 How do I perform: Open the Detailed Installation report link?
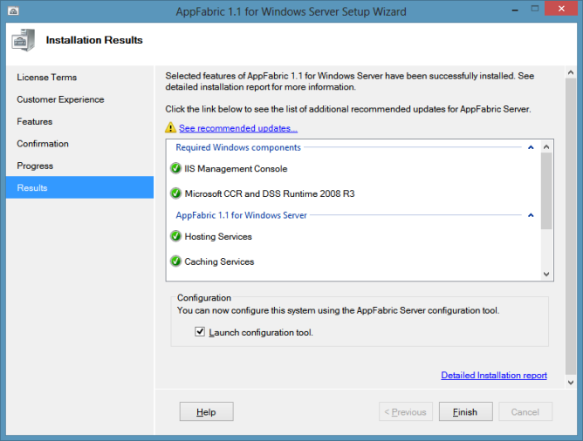pos(494,376)
